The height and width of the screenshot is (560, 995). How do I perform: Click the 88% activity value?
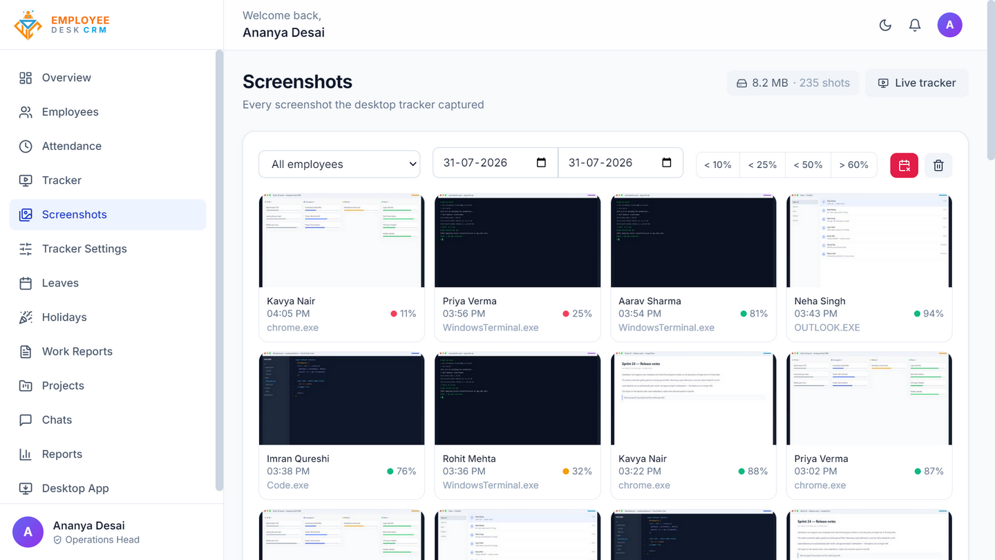[x=758, y=471]
